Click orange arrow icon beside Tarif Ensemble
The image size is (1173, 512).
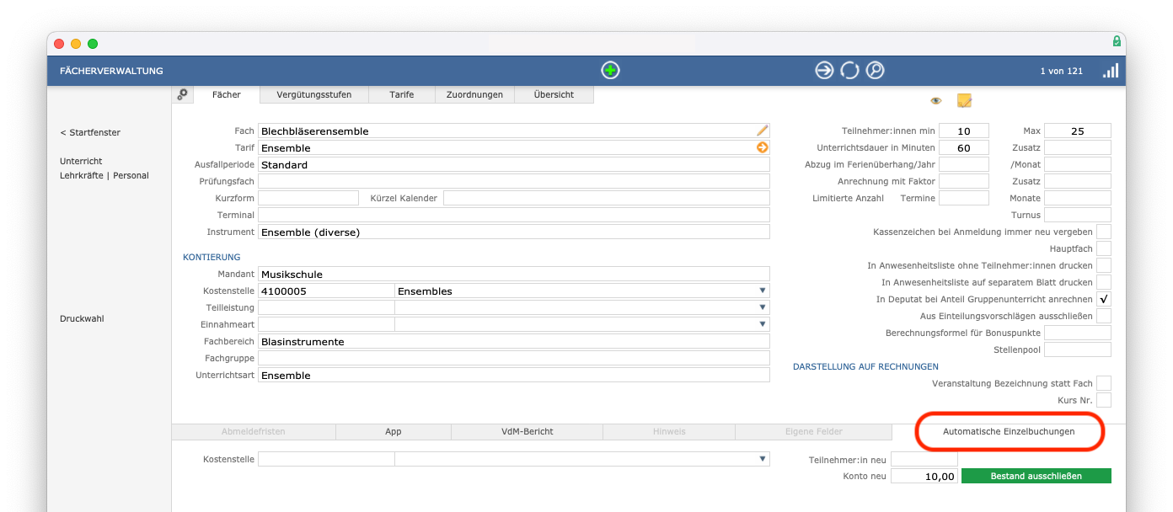763,147
